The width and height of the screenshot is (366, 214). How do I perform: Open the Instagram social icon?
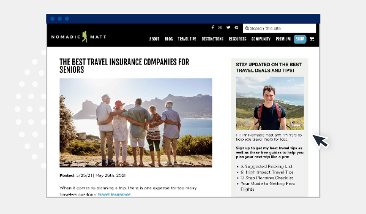(220, 28)
